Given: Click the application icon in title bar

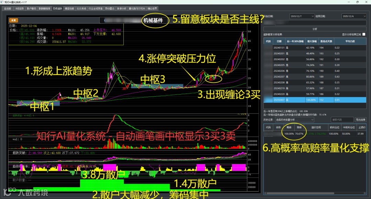Looking at the screenshot, I should click(2, 2).
